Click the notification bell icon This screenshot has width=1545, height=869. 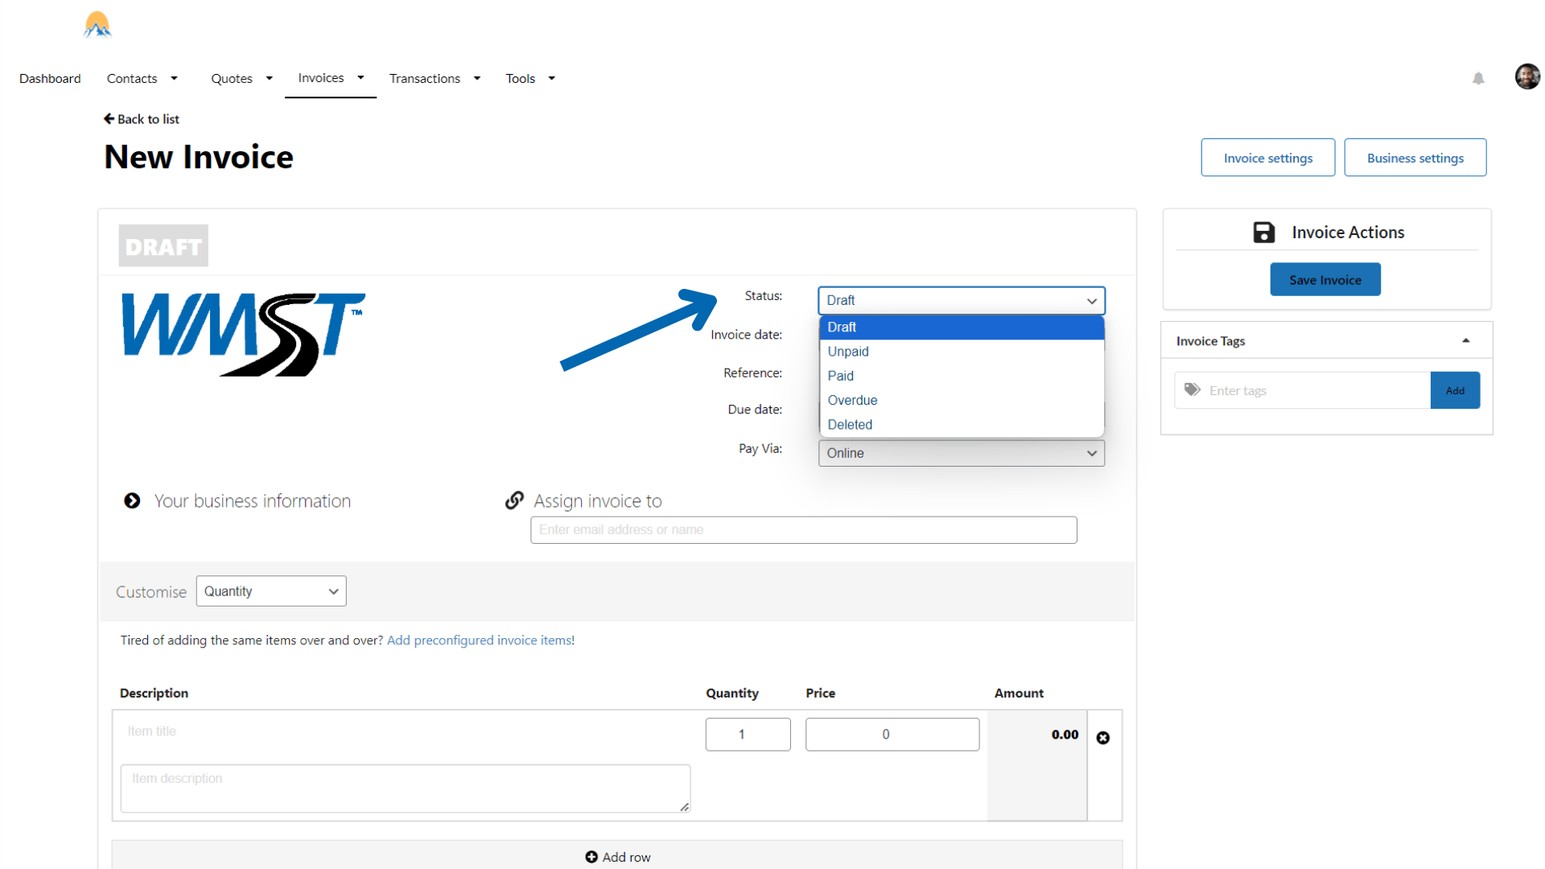[x=1478, y=78]
